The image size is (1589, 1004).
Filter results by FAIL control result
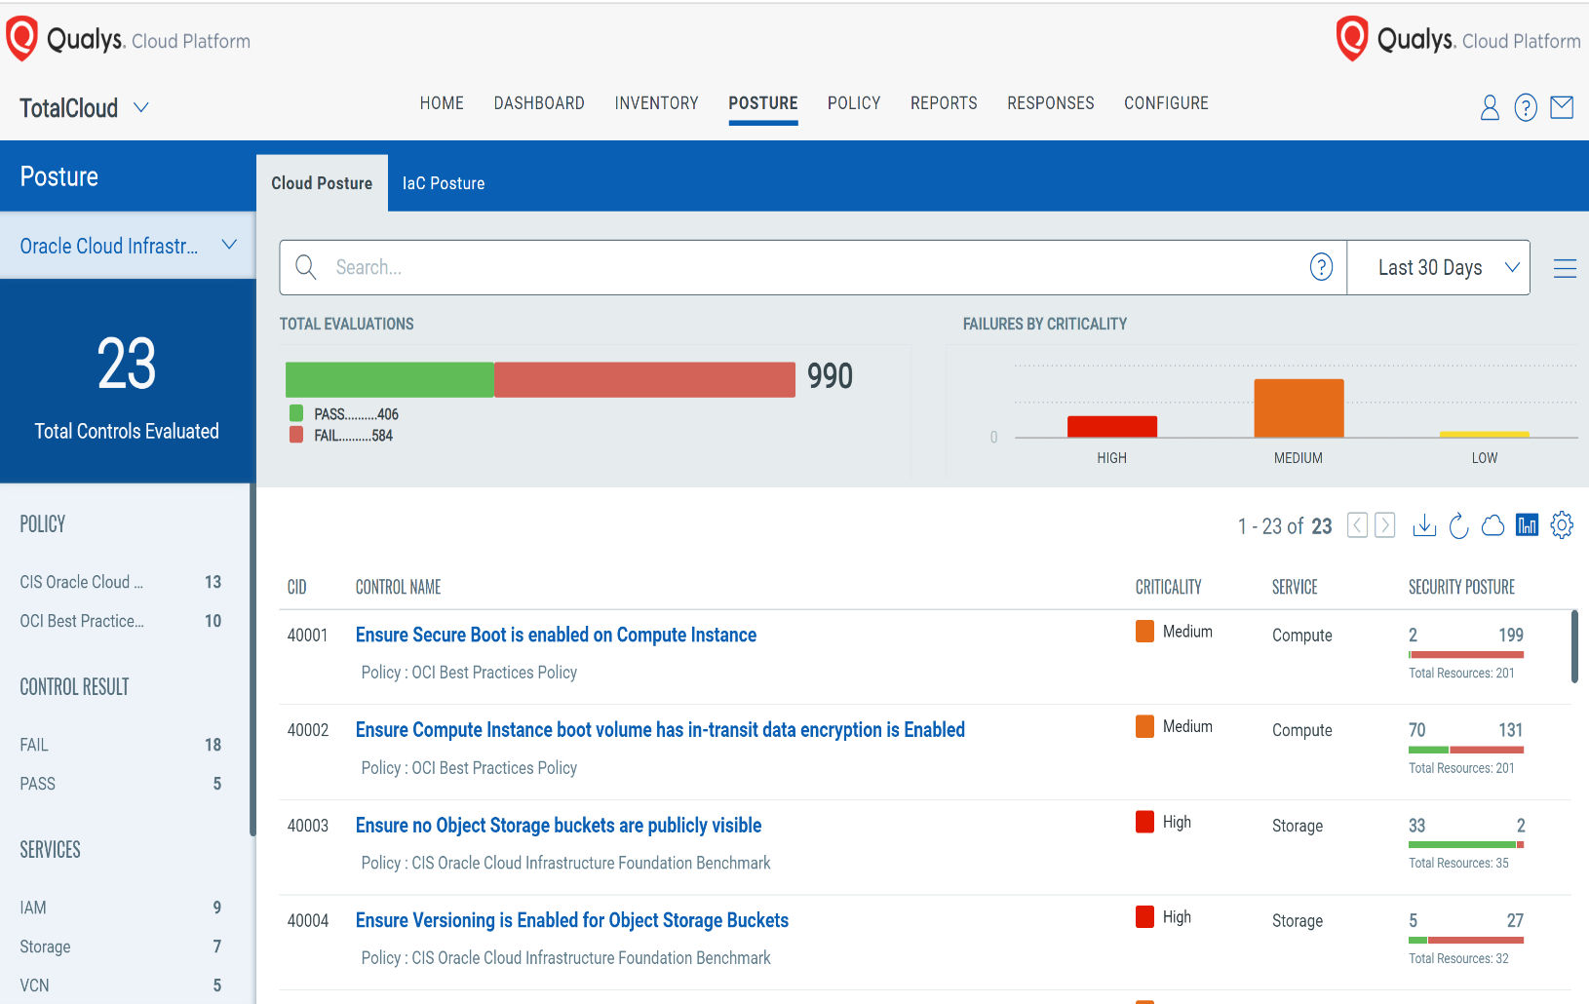coord(33,744)
